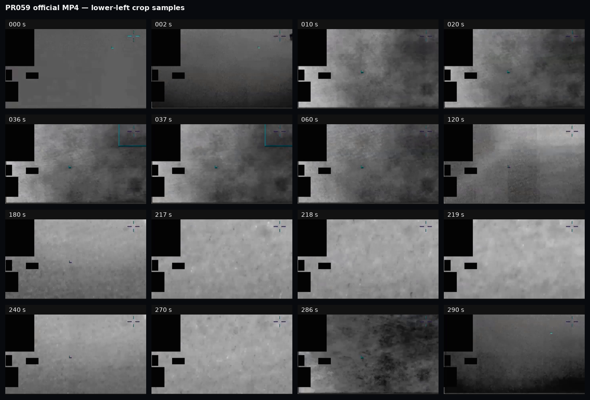
Task: Click the '060 s' timestamp label
Action: [x=310, y=119]
